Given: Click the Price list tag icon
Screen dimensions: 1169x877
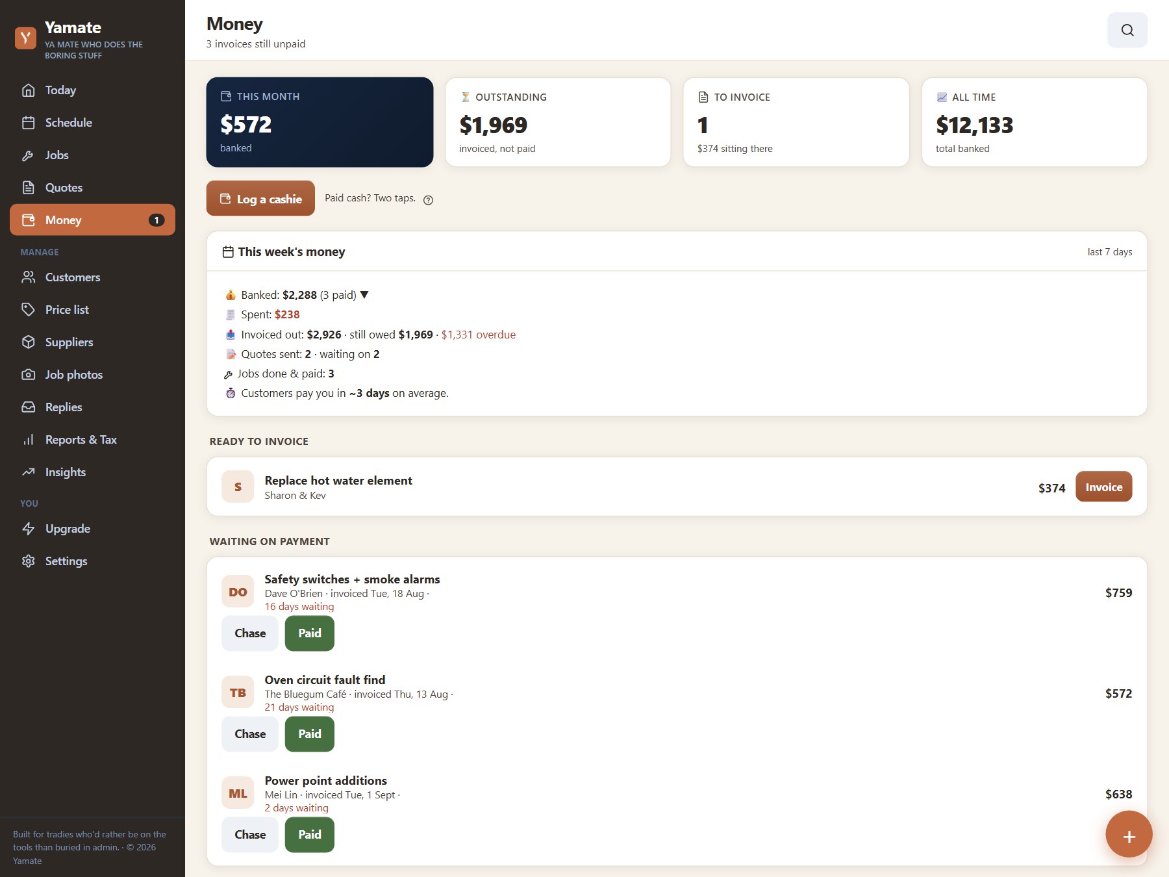Looking at the screenshot, I should point(29,310).
